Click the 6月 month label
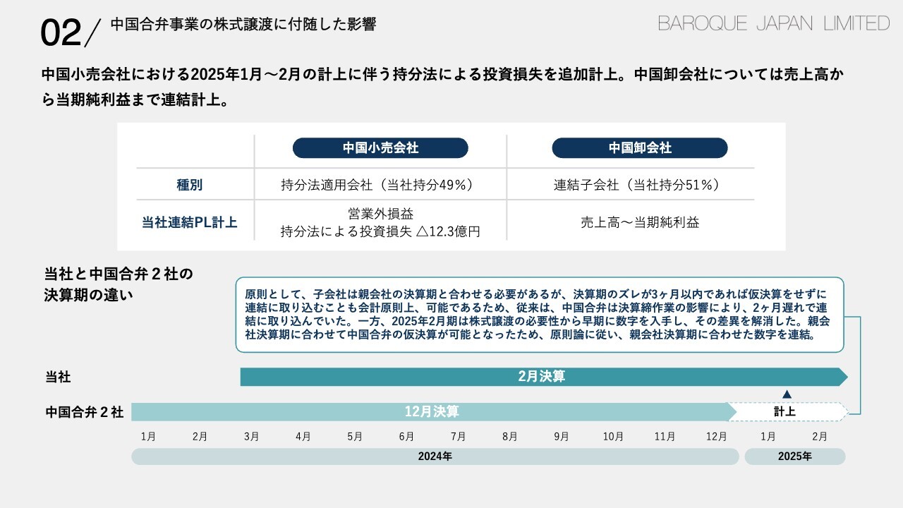 tap(406, 437)
